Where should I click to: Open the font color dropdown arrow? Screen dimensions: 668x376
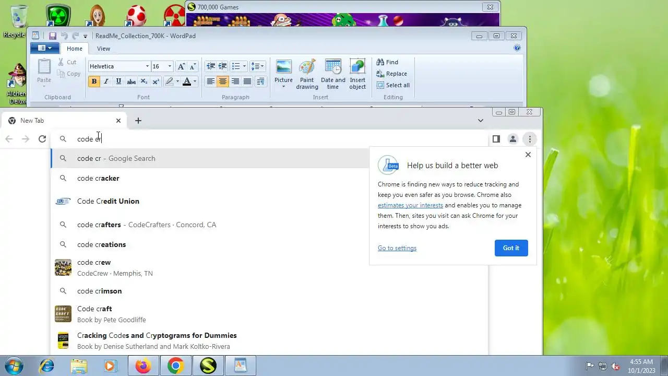[195, 81]
